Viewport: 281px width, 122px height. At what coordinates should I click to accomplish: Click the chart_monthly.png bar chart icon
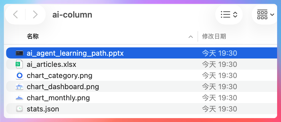[19, 98]
